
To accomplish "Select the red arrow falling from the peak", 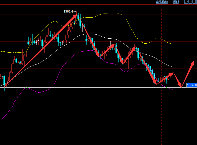I will 89,37.
